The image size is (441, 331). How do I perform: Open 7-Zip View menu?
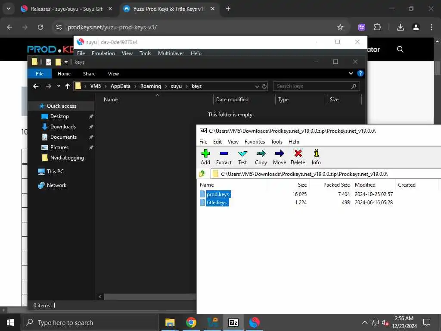pyautogui.click(x=233, y=141)
